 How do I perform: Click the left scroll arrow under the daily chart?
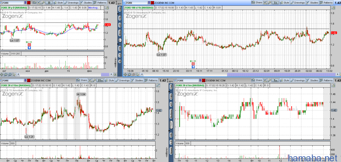coord(18,75)
